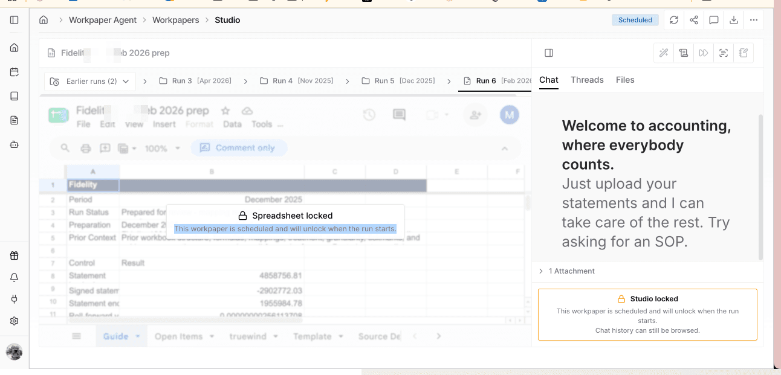The image size is (781, 375).
Task: Click the Scheduled status badge
Action: click(x=635, y=20)
